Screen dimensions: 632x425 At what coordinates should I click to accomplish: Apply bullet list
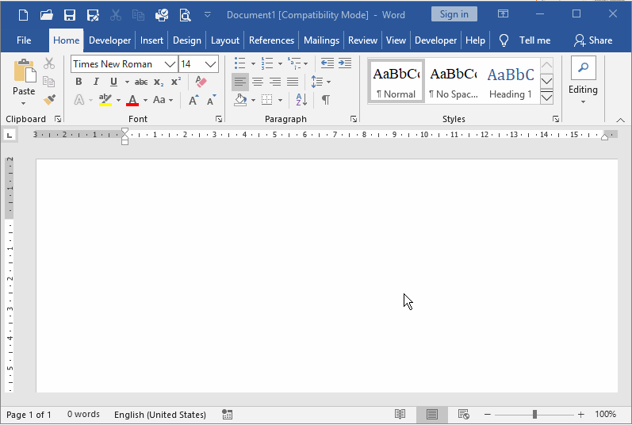[240, 63]
